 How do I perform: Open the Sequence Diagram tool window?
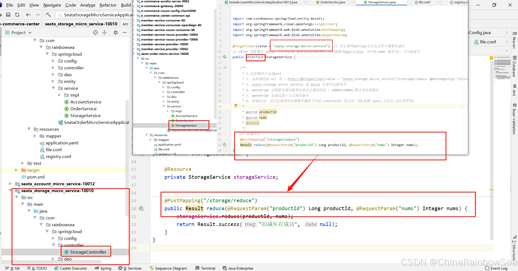click(x=168, y=268)
